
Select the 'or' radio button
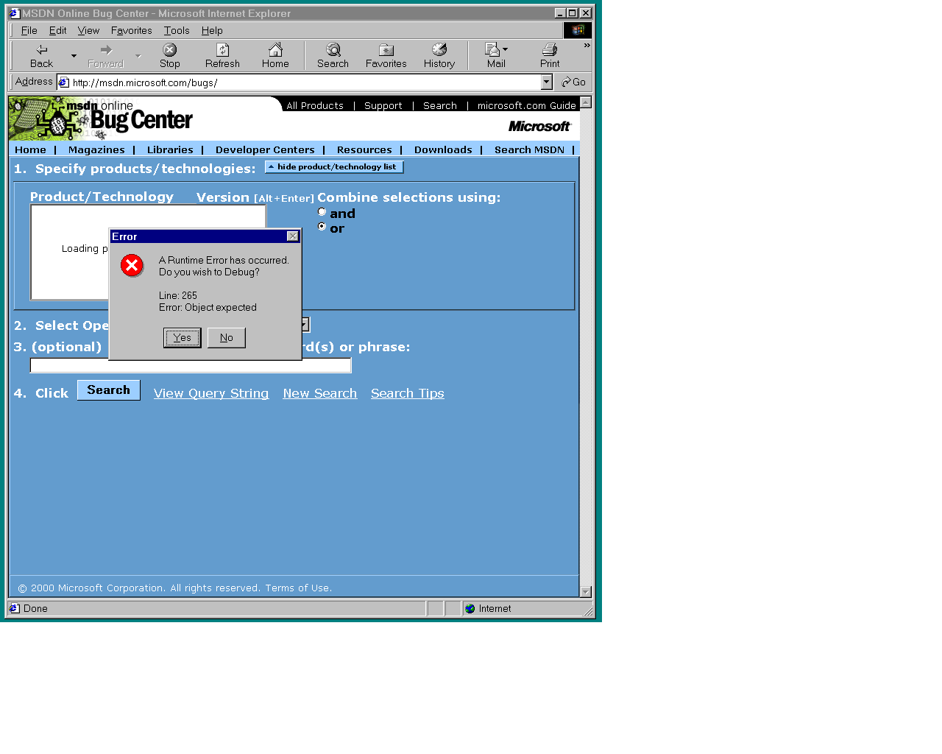322,227
